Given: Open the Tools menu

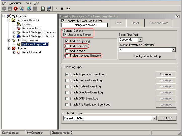Looking at the screenshot, I should pyautogui.click(x=27, y=3).
